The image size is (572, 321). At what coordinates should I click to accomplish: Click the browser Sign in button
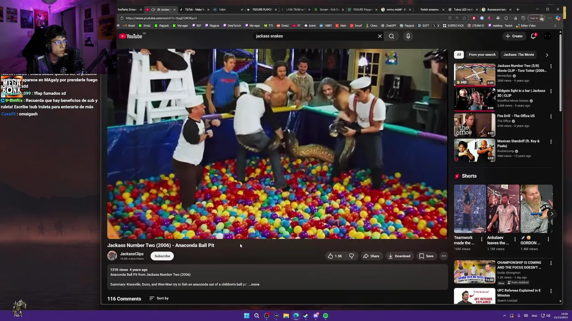536,18
